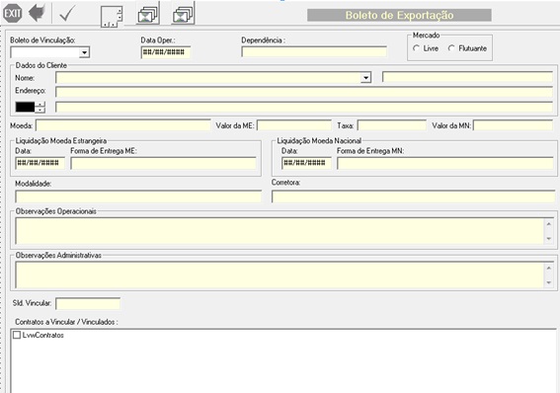Click the Data Oper. date field

pos(165,52)
